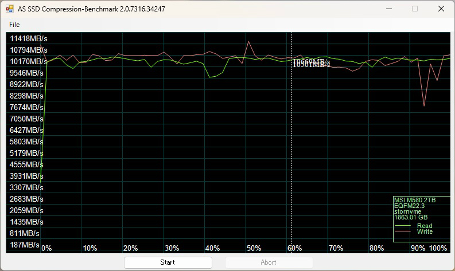Click the overlapping speed readout at cursor line
455x271 pixels.
[312, 63]
